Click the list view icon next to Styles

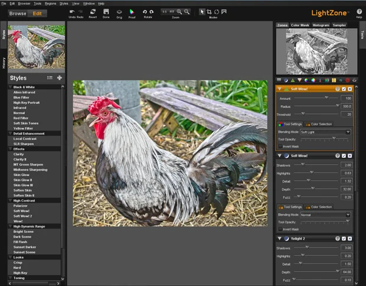pyautogui.click(x=50, y=78)
